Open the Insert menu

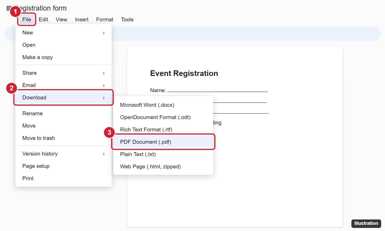tap(82, 20)
